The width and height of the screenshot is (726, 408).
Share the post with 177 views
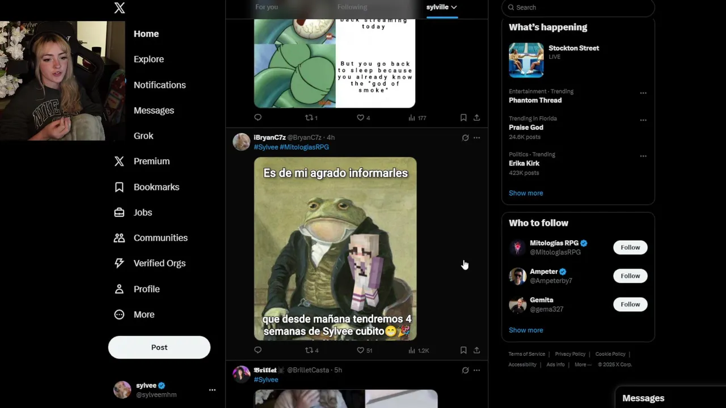(x=476, y=117)
